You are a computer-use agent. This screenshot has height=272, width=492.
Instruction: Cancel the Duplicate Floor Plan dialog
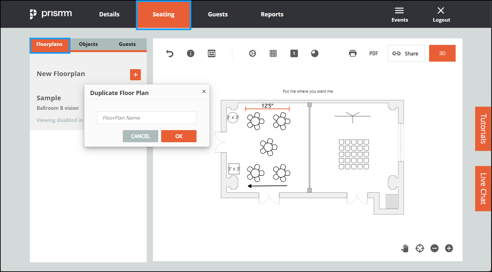[x=140, y=136]
